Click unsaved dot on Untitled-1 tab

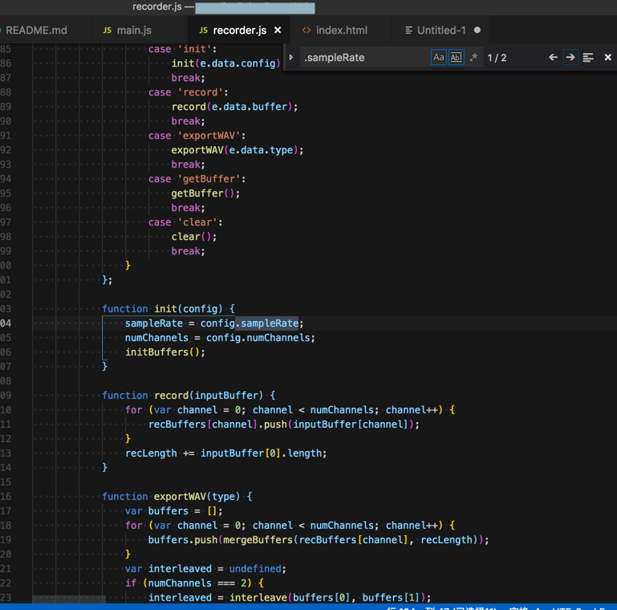(x=477, y=31)
